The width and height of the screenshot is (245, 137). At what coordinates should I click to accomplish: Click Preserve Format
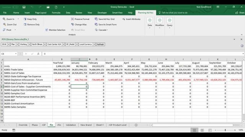80,19
